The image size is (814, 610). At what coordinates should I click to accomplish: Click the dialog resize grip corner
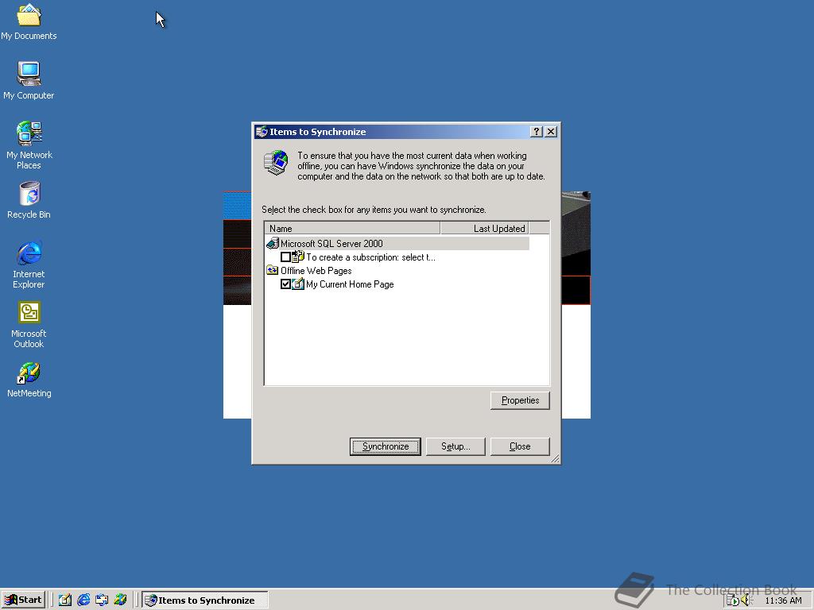[554, 458]
